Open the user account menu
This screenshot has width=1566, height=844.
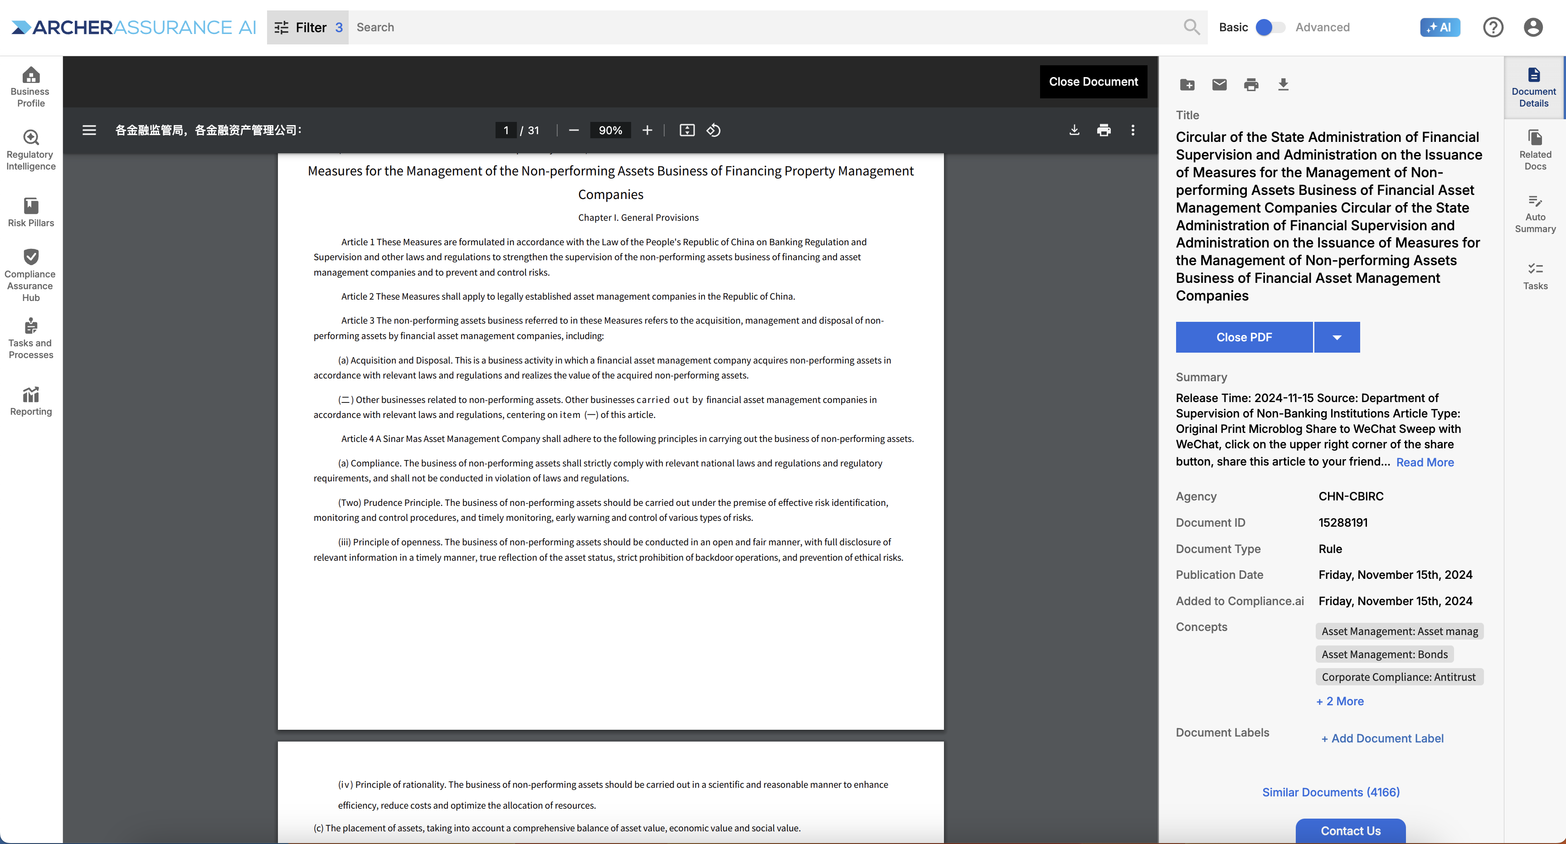1532,27
